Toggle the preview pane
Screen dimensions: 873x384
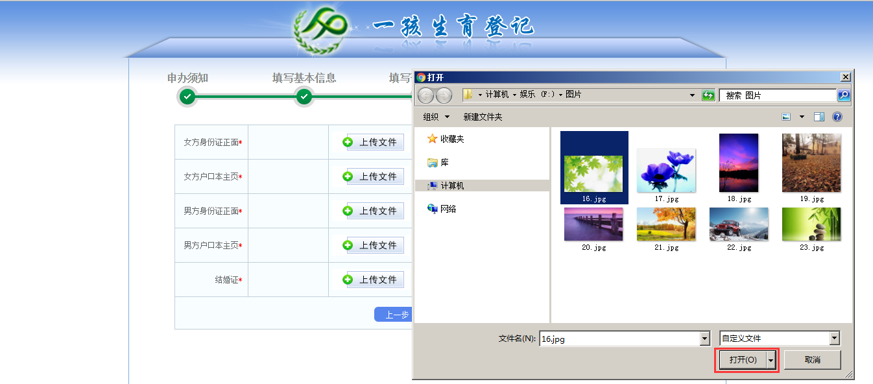[819, 116]
